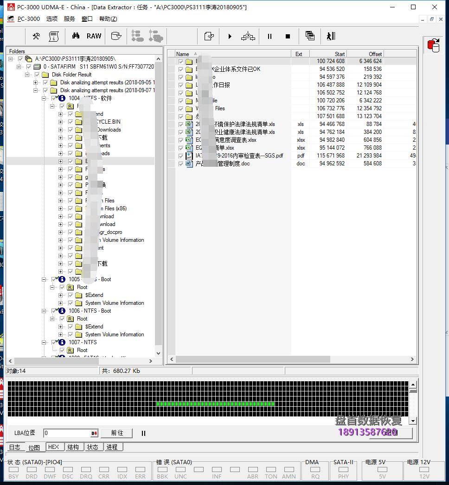Click the LBA位置 input field
Screen dimensions: 449x485
point(67,433)
